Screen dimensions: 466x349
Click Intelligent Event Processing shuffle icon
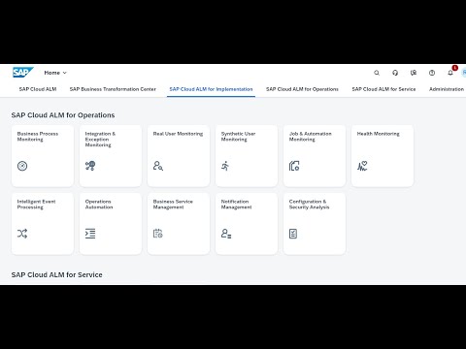click(x=22, y=234)
